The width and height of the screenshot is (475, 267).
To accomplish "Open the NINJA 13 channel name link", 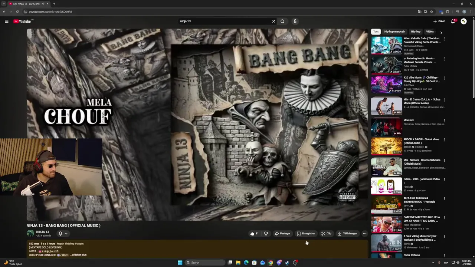I will coord(43,232).
